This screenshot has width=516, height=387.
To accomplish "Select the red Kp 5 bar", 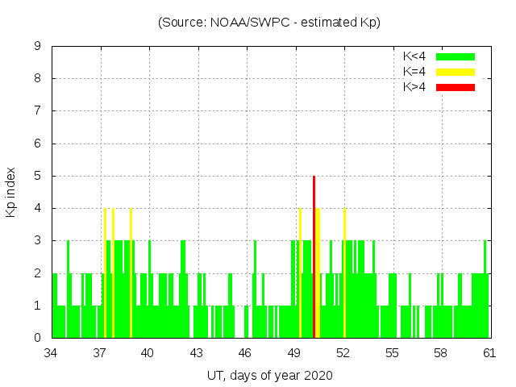I will [x=314, y=258].
